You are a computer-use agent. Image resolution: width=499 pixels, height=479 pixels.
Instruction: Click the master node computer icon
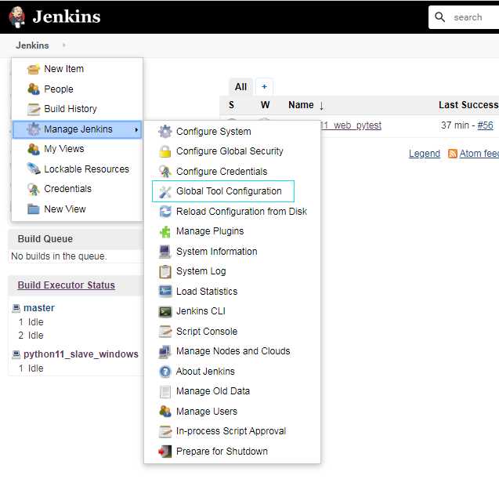click(16, 308)
